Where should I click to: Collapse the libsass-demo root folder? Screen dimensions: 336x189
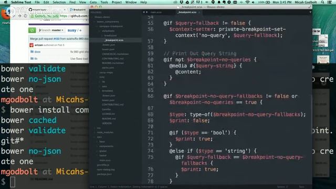point(102,17)
